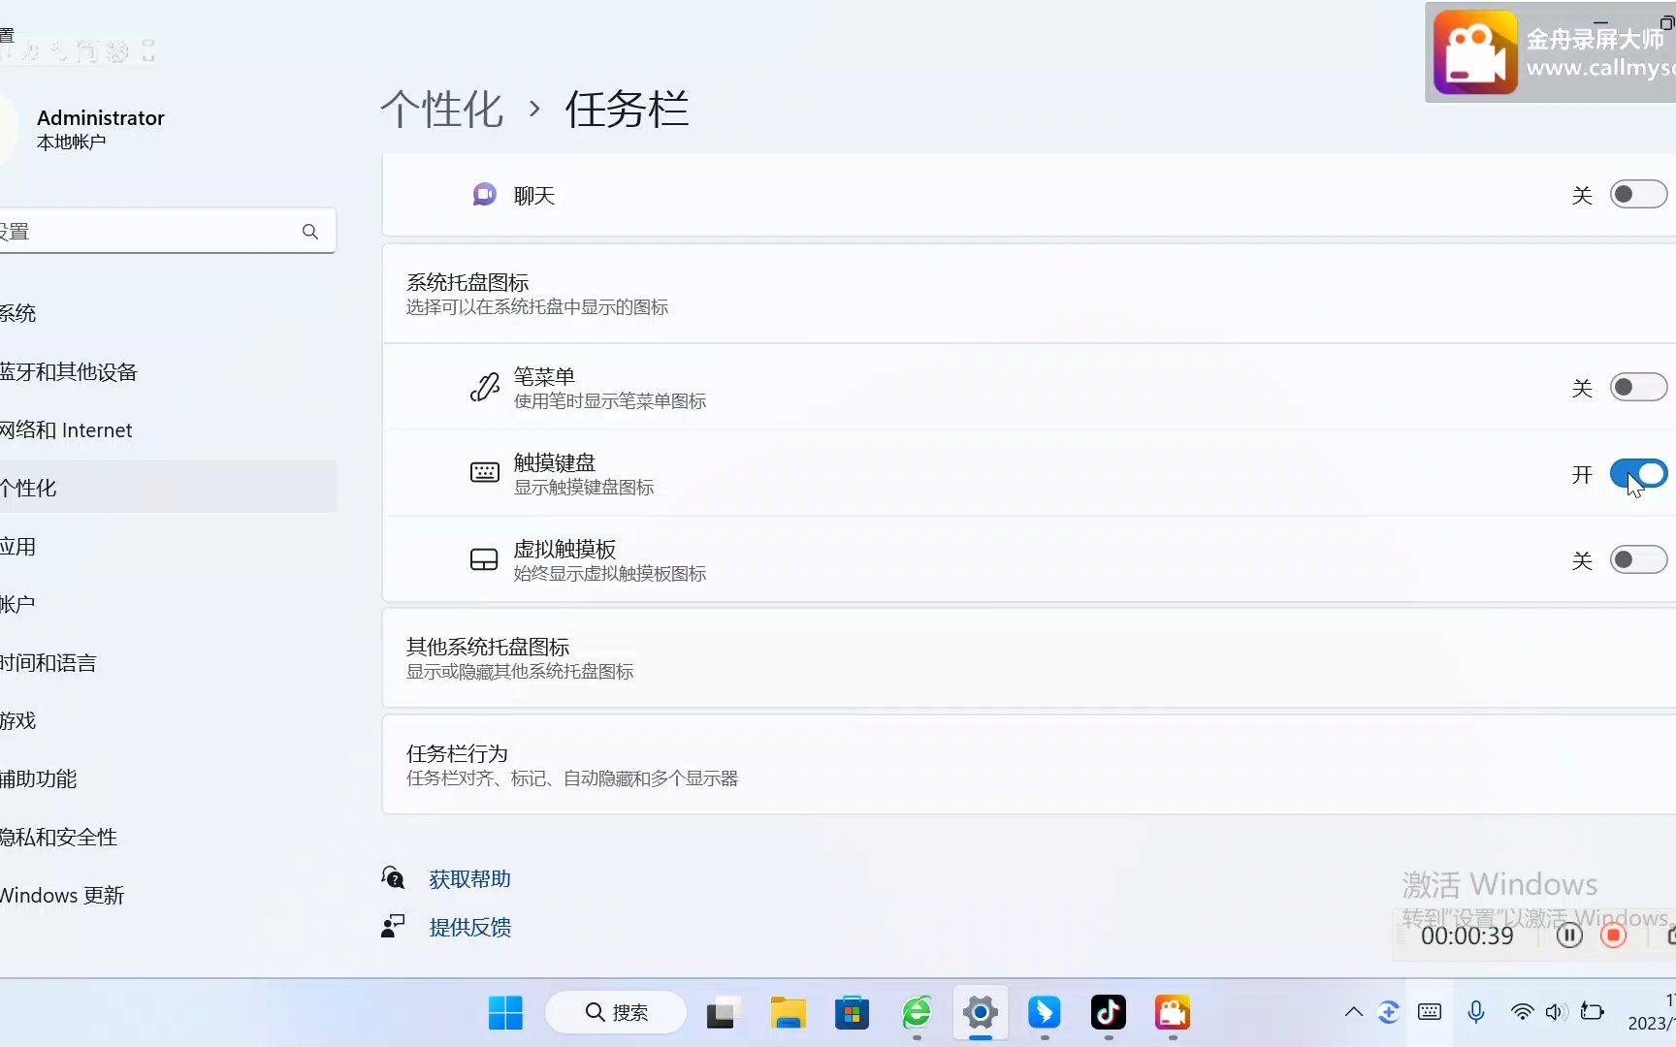This screenshot has height=1047, width=1676.
Task: Click the 提供反馈 link
Action: [x=469, y=927]
